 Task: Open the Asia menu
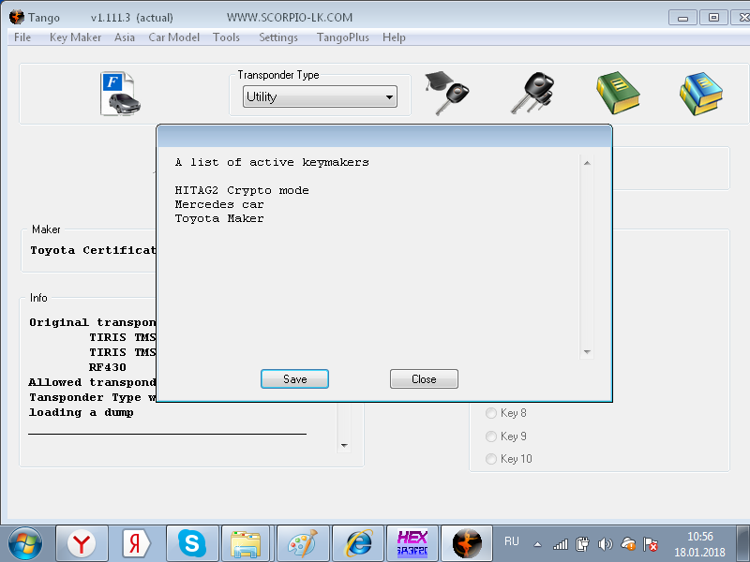(x=125, y=37)
